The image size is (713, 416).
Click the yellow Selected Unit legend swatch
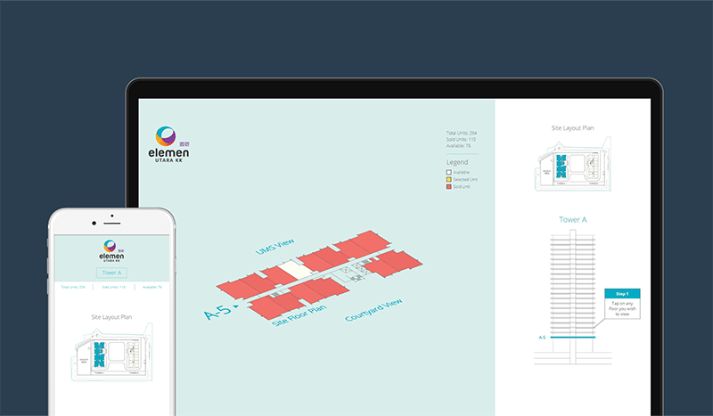point(449,179)
